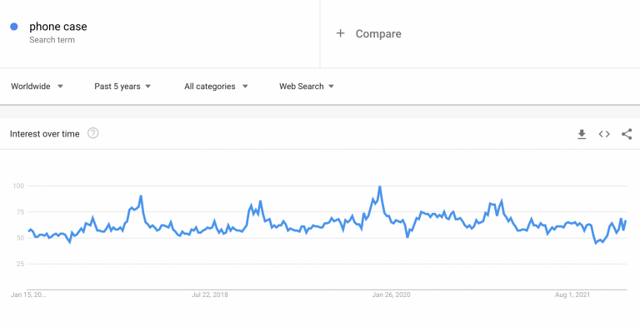The image size is (640, 327).
Task: Click the 75 y-axis gridline label
Action: (x=20, y=212)
